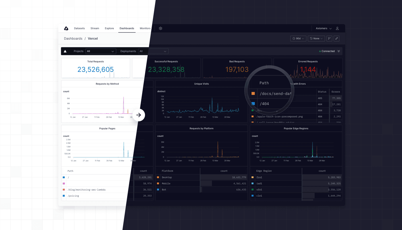Click the green swatch beside sfo1

[x=252, y=190]
